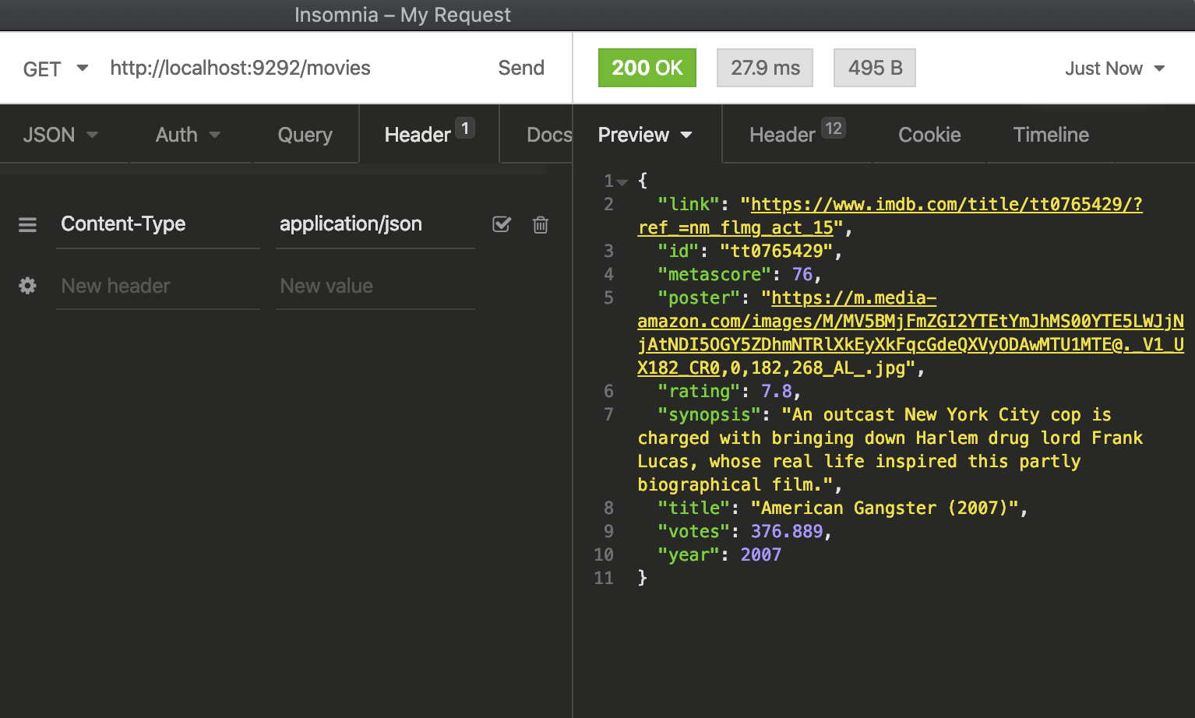Focus the New header name field
The image size is (1195, 718).
pos(157,286)
